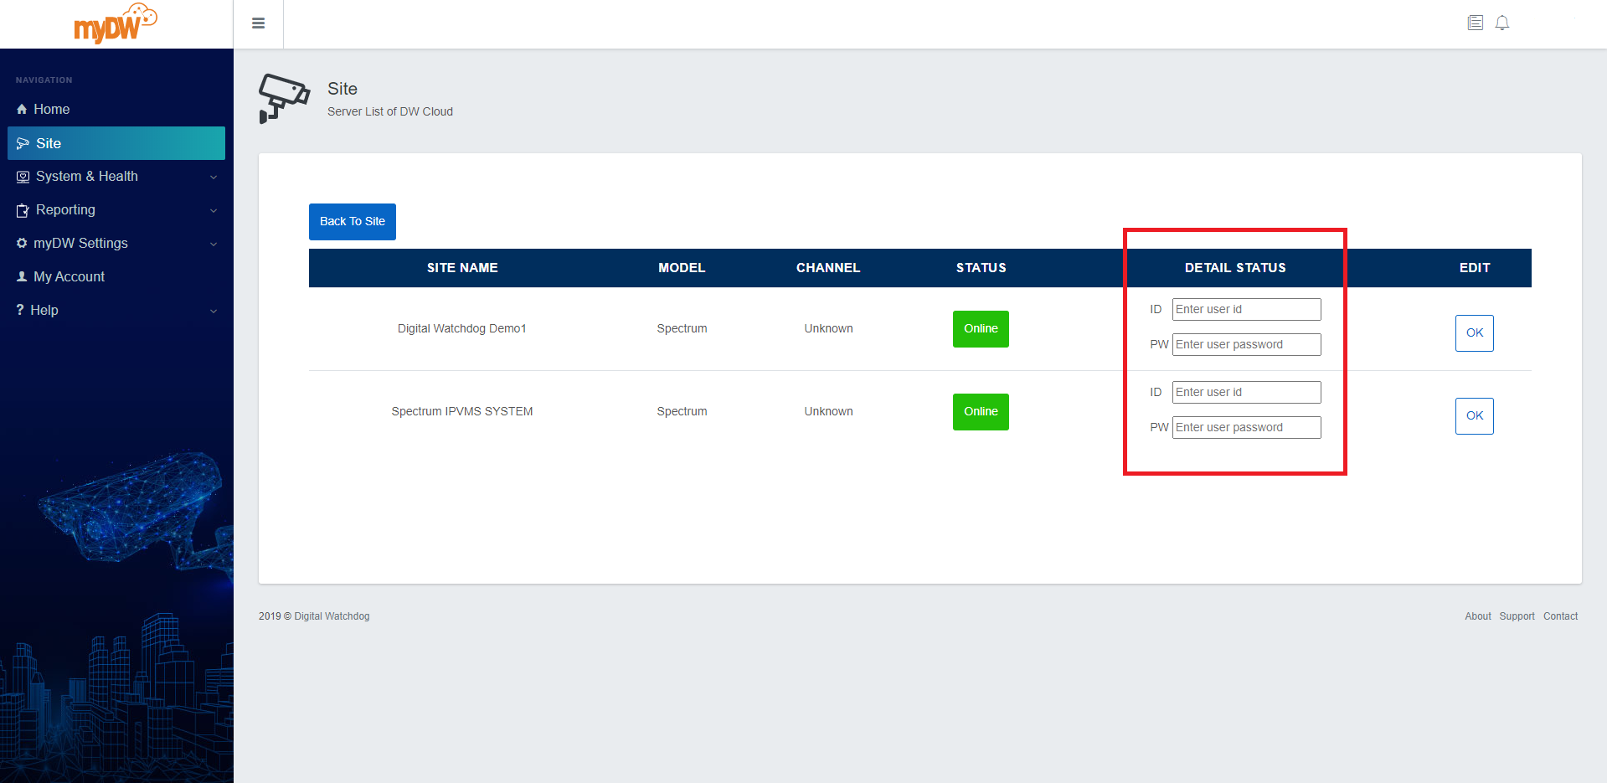Select Site in navigation
Image resolution: width=1607 pixels, height=783 pixels.
tap(116, 143)
